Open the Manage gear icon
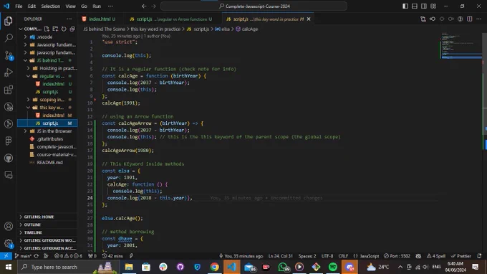This screenshot has height=274, width=487. tap(9, 243)
